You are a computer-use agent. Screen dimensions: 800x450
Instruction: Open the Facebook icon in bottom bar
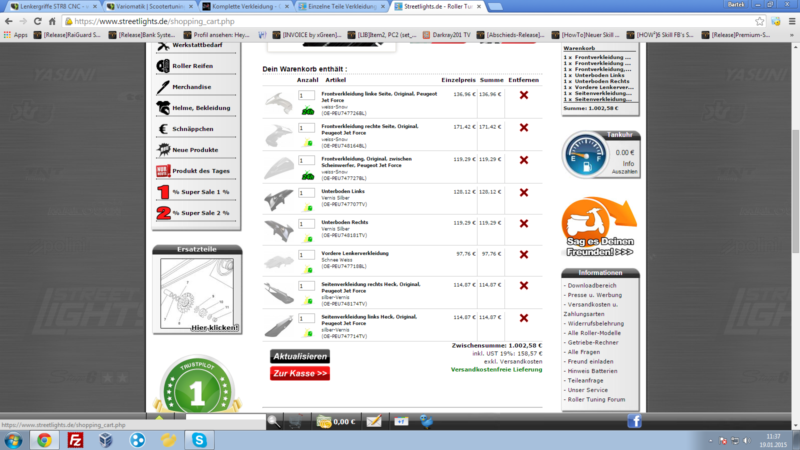(634, 421)
